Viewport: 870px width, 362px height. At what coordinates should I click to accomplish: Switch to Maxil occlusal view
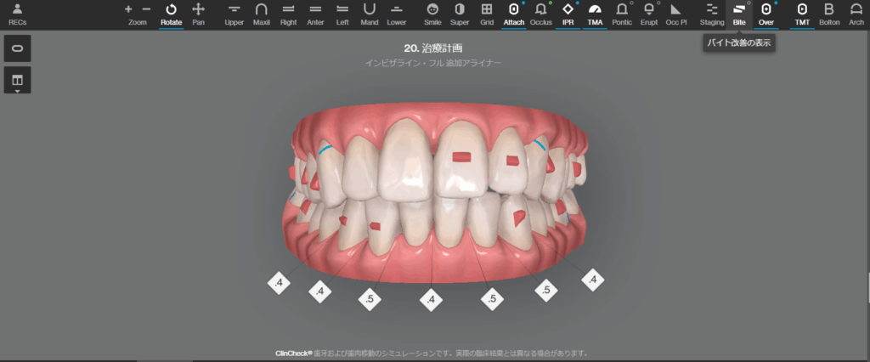pyautogui.click(x=262, y=14)
